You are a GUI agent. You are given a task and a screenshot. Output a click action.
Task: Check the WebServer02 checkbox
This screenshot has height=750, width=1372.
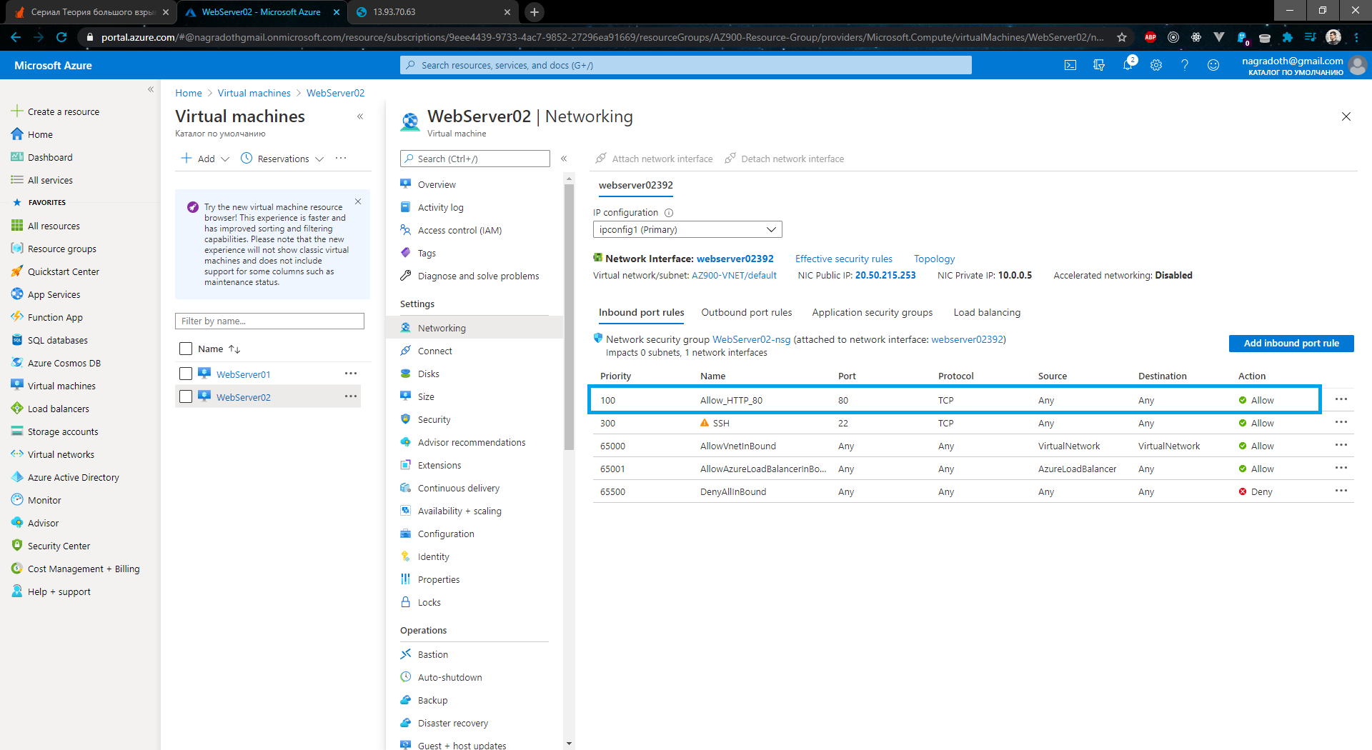(186, 396)
